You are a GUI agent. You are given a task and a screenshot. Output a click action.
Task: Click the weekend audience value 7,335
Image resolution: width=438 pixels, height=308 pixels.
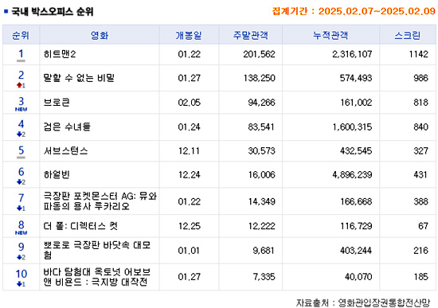point(264,277)
